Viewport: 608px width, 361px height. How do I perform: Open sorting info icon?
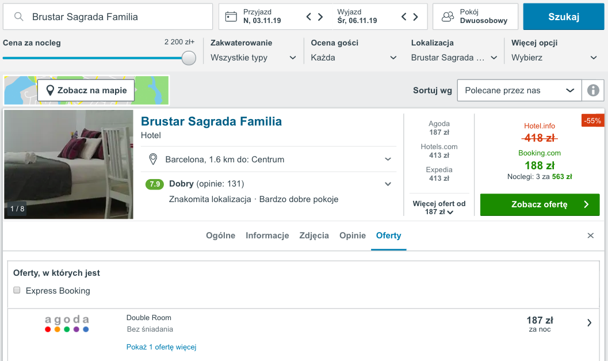pos(593,90)
